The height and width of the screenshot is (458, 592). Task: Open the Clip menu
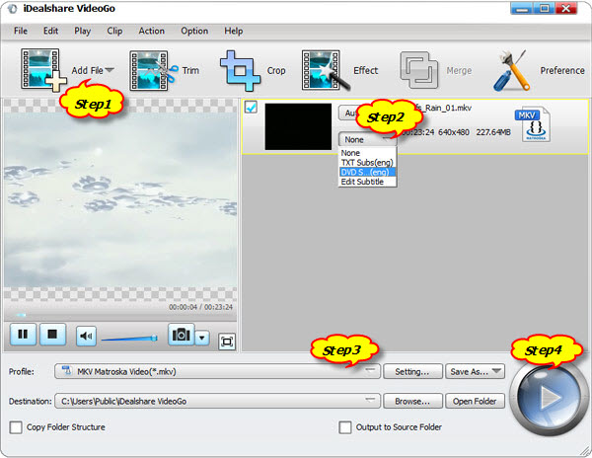click(114, 31)
